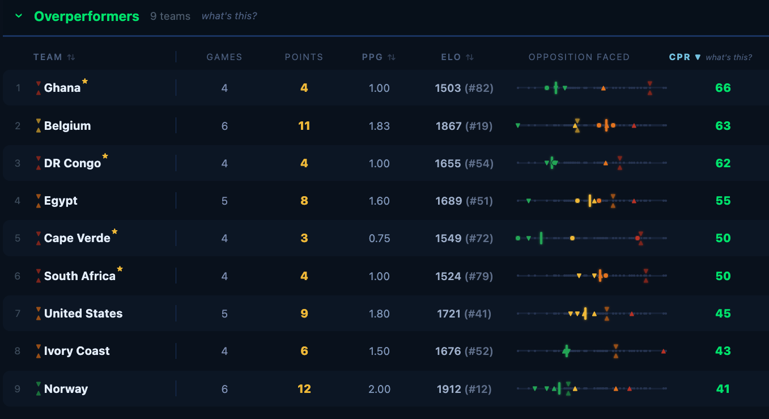This screenshot has width=769, height=419.
Task: Click the Overperformers section title
Action: click(x=87, y=16)
